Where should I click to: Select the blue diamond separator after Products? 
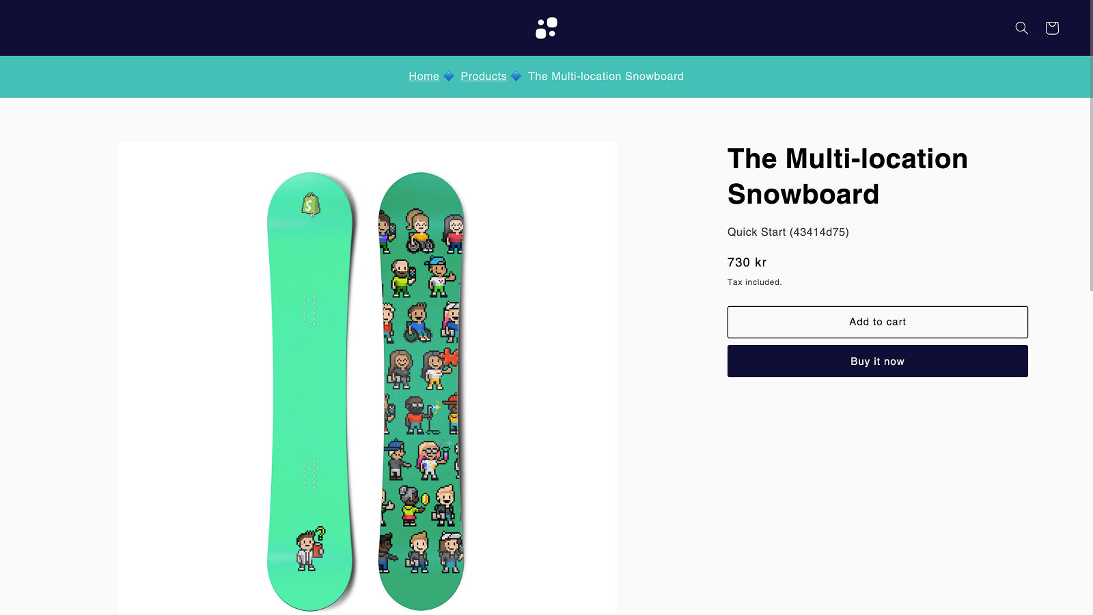click(x=517, y=77)
